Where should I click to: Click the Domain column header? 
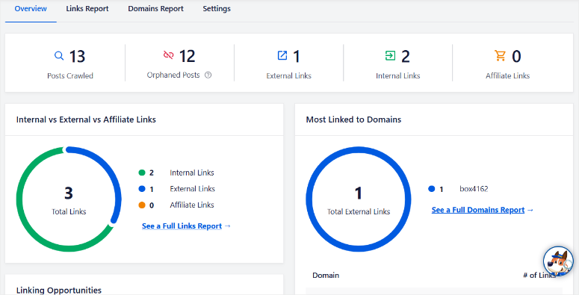326,275
